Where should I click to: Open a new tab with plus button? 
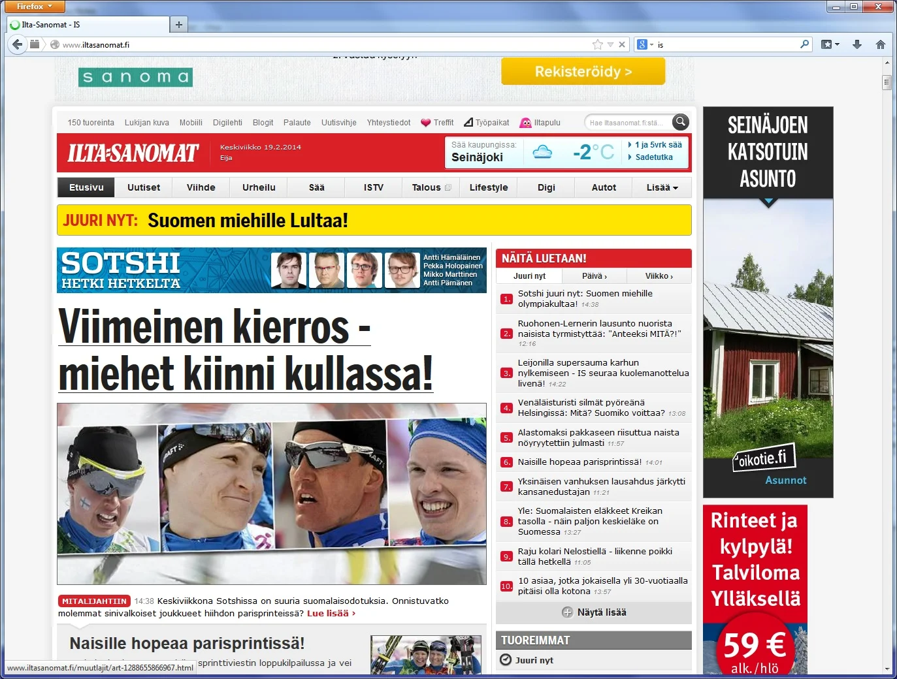point(178,25)
